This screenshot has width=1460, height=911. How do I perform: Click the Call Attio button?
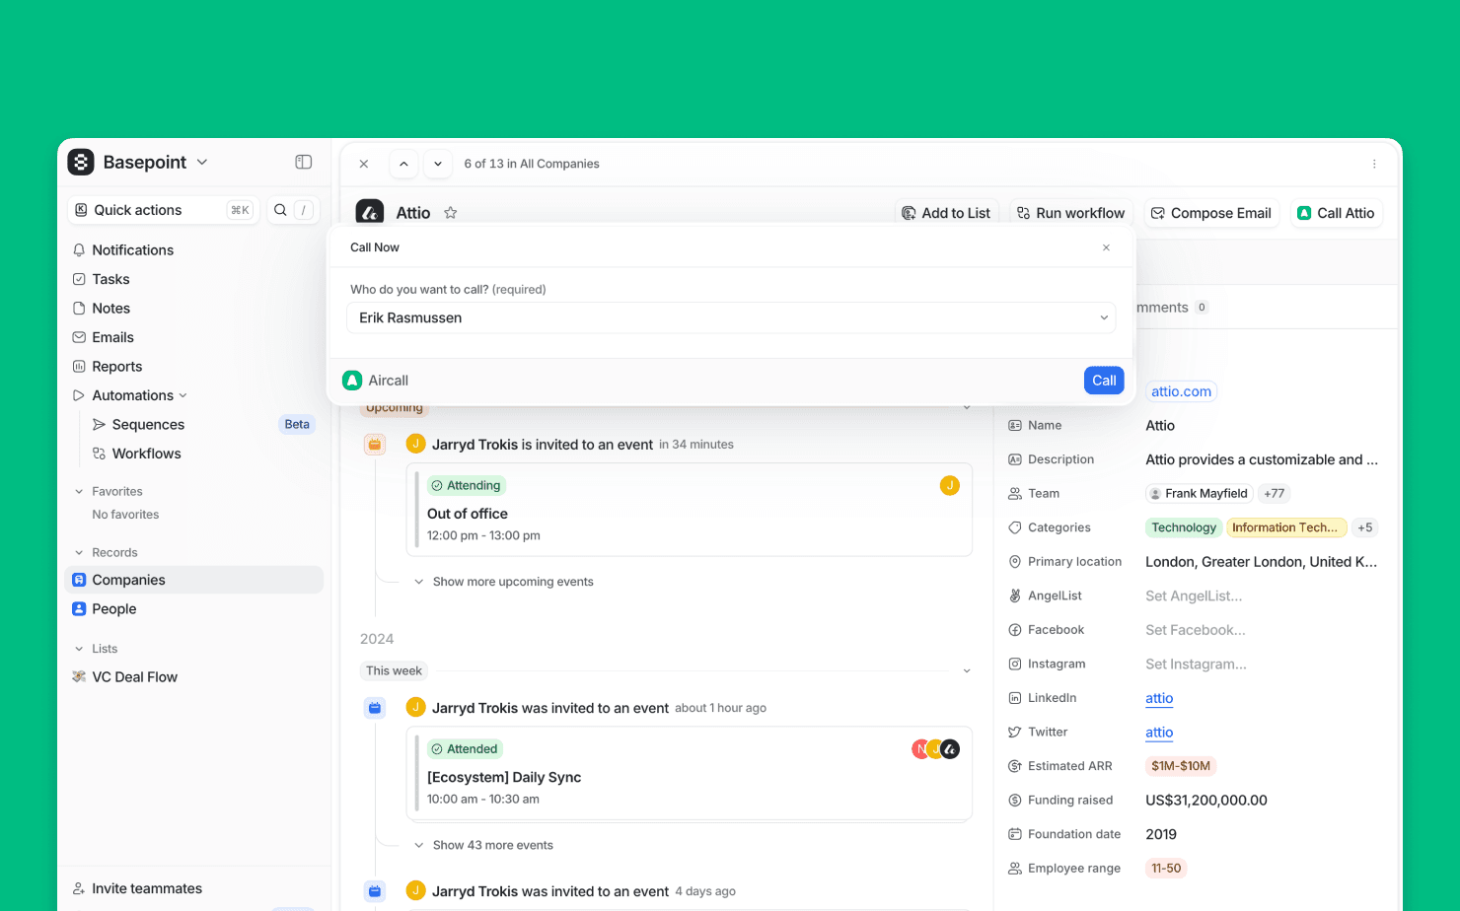1336,213
